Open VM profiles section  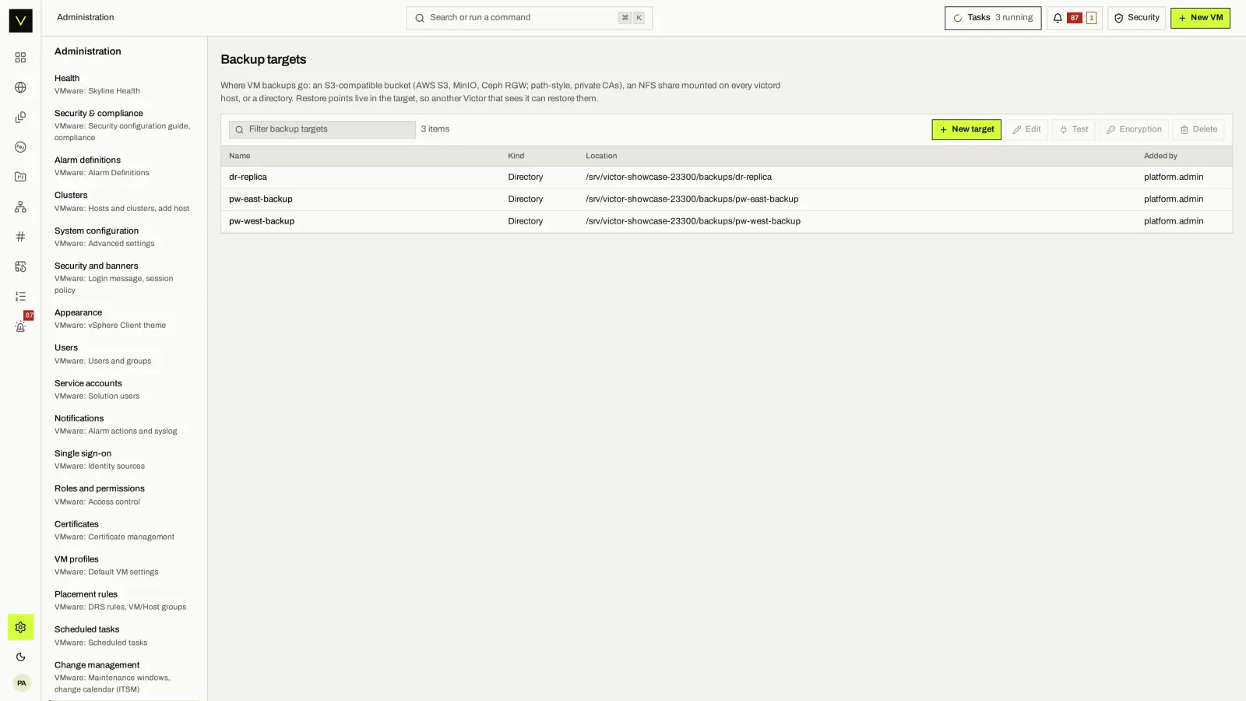(x=124, y=565)
